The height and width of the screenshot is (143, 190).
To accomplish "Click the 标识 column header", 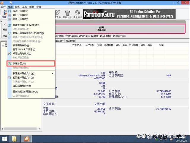I will 99,45.
